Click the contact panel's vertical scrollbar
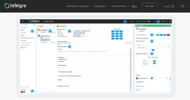This screenshot has width=190, height=100. [x=170, y=84]
